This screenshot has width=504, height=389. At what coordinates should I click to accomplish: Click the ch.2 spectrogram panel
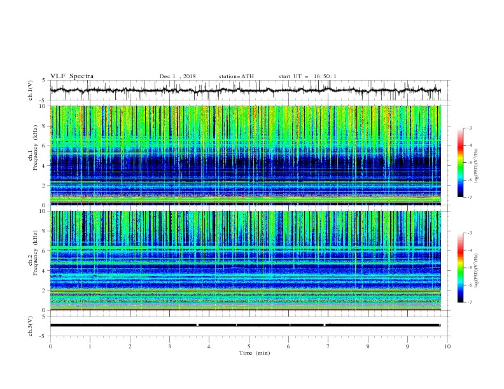click(x=245, y=261)
